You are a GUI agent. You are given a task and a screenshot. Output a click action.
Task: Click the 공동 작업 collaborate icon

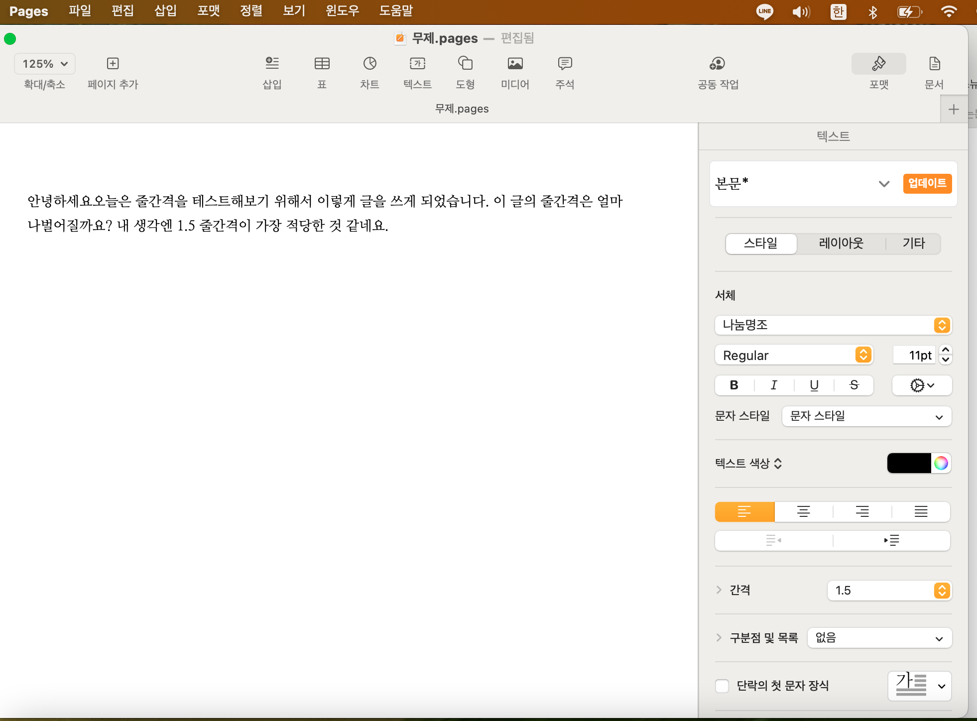tap(717, 64)
